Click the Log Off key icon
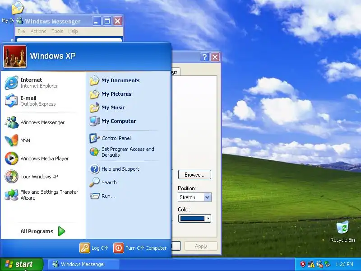This screenshot has width=361, height=271. tap(85, 248)
